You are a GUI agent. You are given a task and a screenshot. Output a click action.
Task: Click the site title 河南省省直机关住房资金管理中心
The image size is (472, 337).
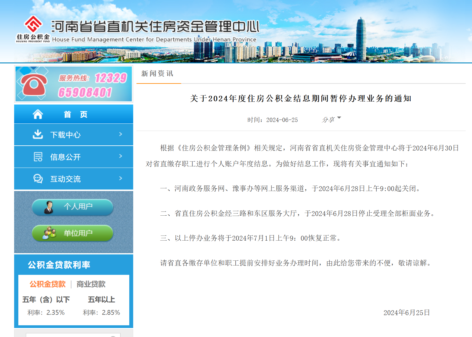pyautogui.click(x=155, y=27)
